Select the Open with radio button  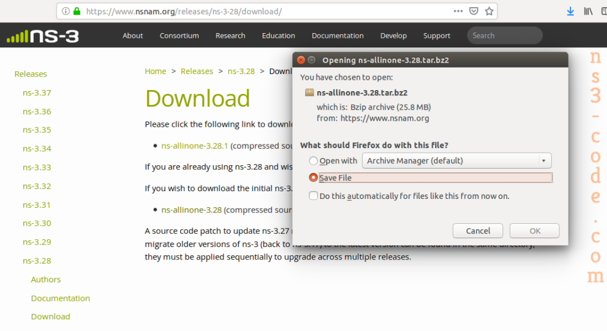(313, 160)
